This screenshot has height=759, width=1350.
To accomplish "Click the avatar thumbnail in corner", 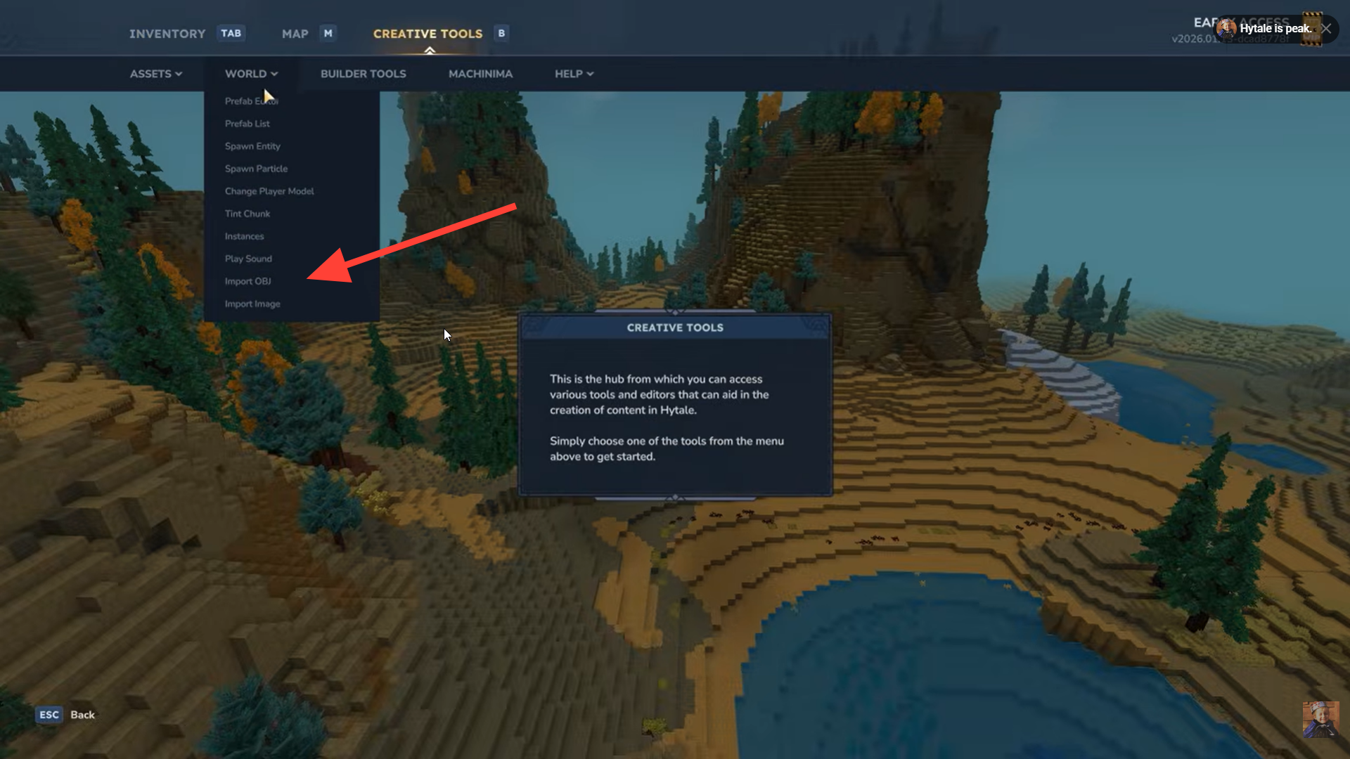I will coord(1320,719).
